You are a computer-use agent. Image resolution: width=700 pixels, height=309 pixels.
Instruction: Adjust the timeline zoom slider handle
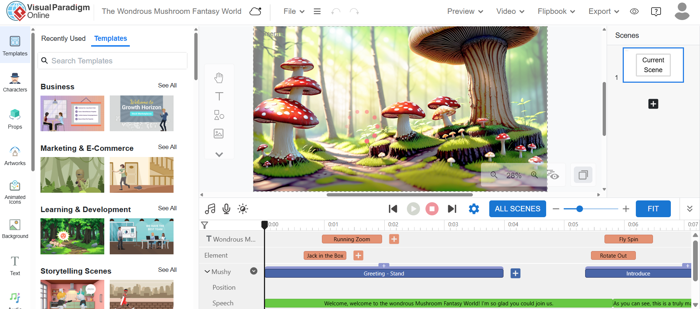pos(579,209)
